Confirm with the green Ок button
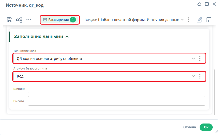The height and width of the screenshot is (135, 218). pyautogui.click(x=206, y=127)
